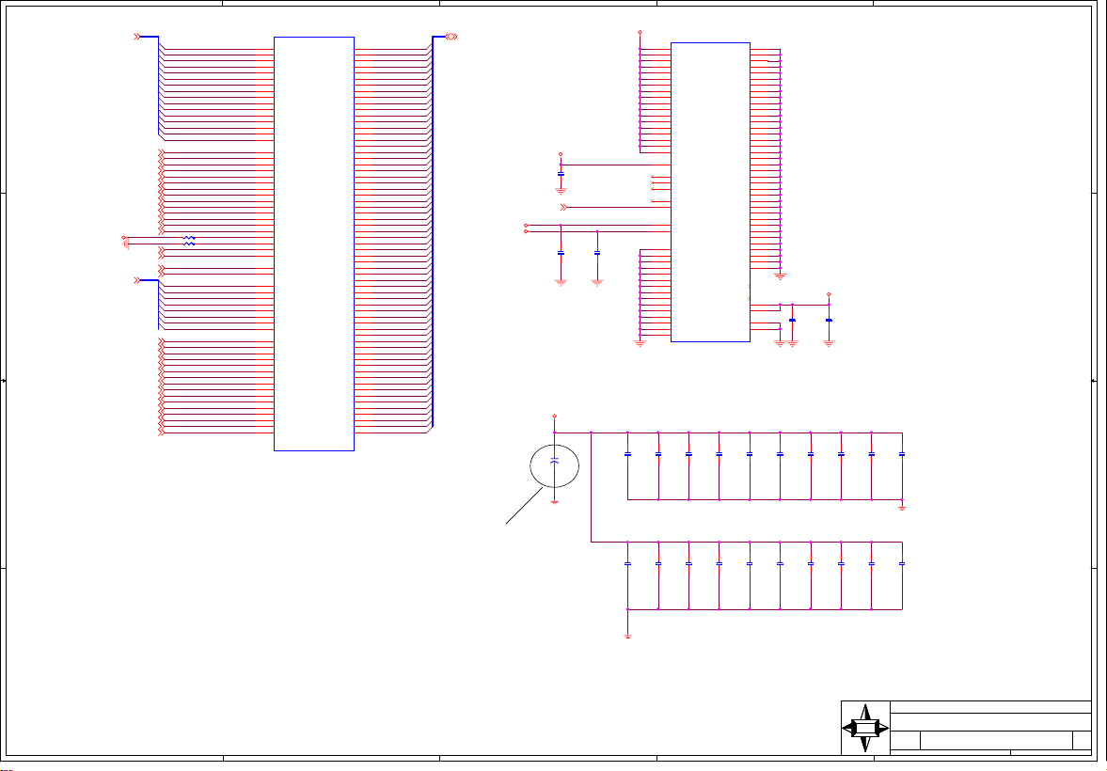
Task: Click the ground symbol below the circled capacitor
Action: tap(554, 501)
